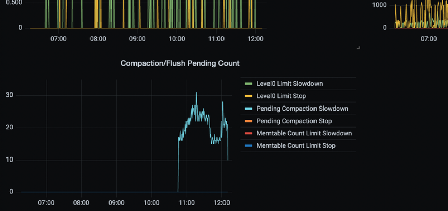
Task: Click the second cyan spike near 12:00
Action: pos(223,102)
